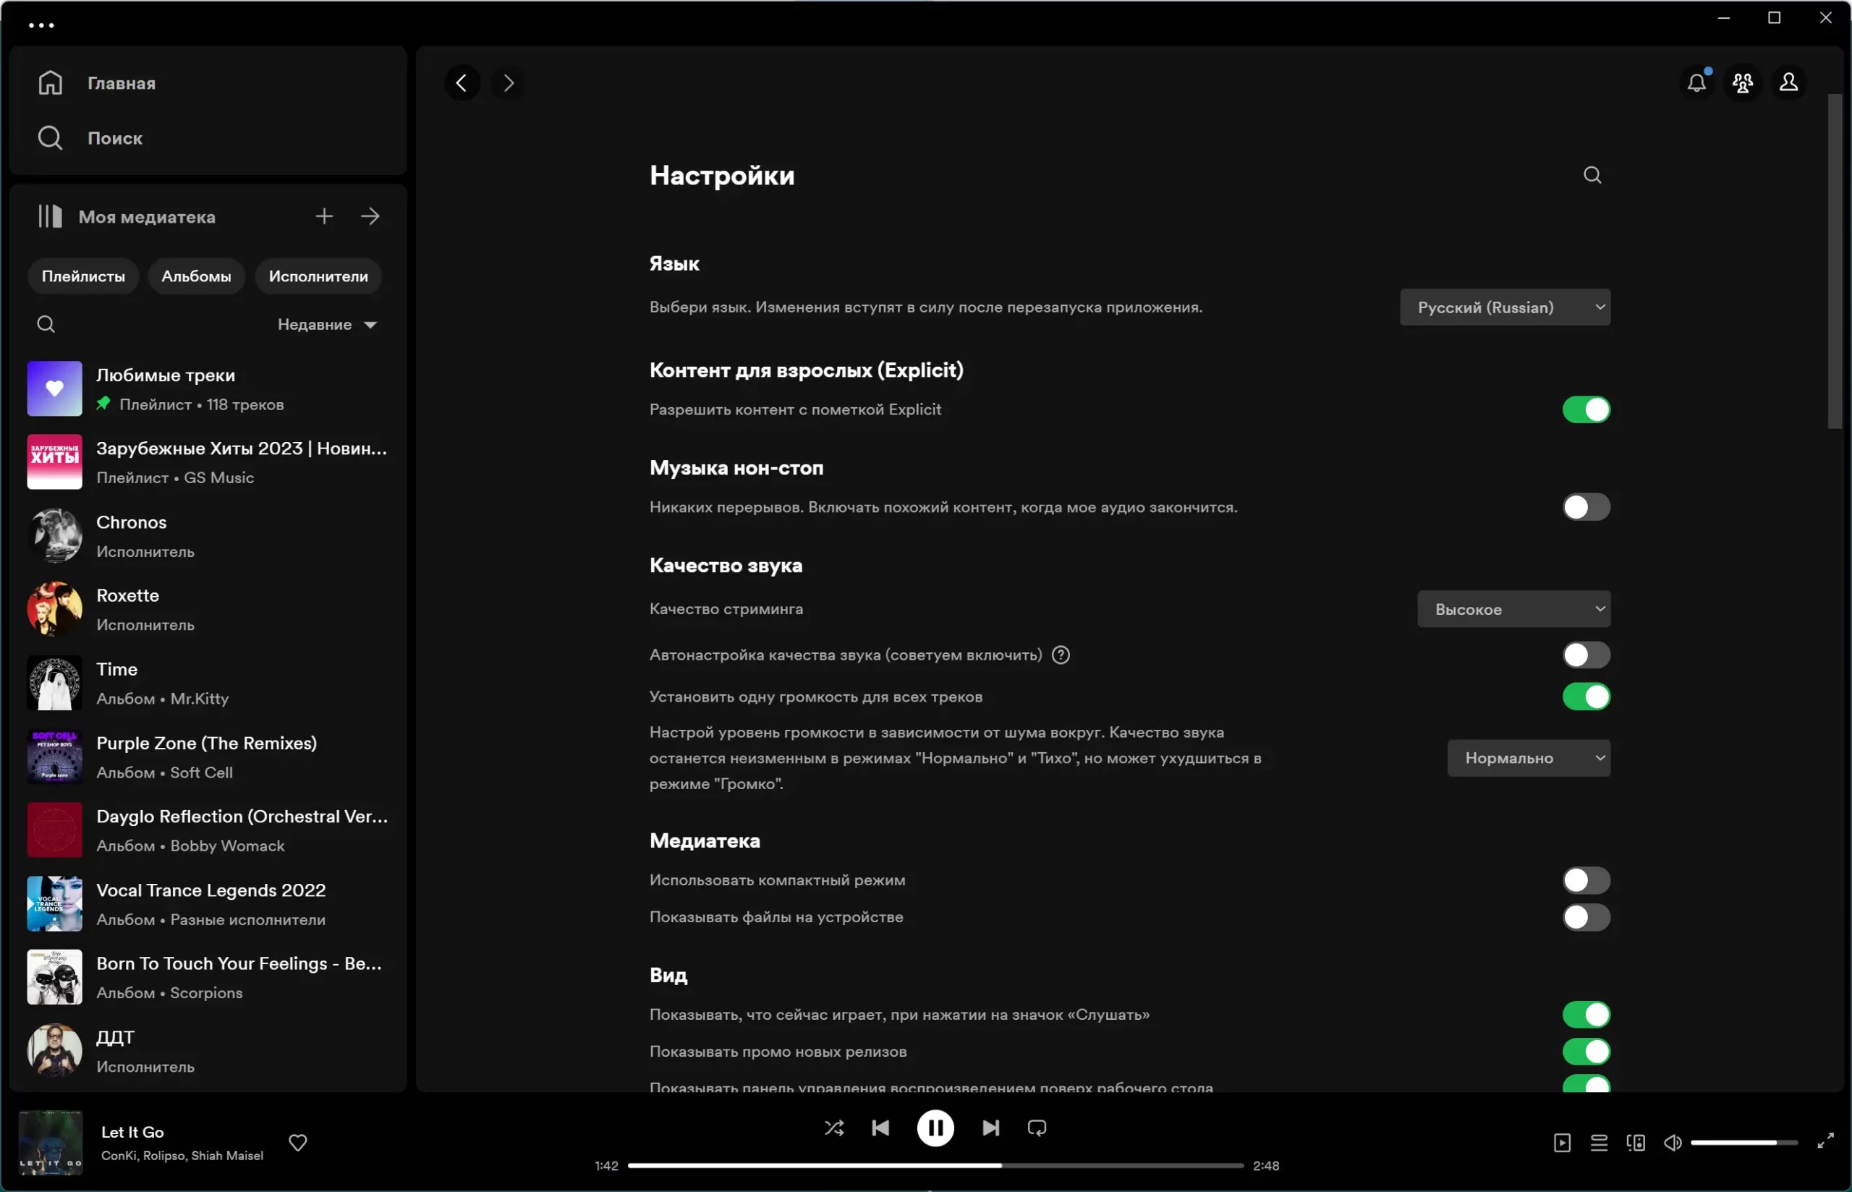1852x1192 pixels.
Task: Open the language dropdown Русский (Russian)
Action: tap(1505, 307)
